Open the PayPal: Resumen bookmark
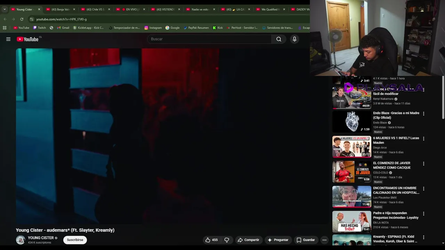 point(196,28)
